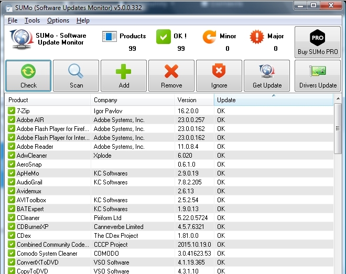
Task: Open the Help menu
Action: (x=83, y=20)
